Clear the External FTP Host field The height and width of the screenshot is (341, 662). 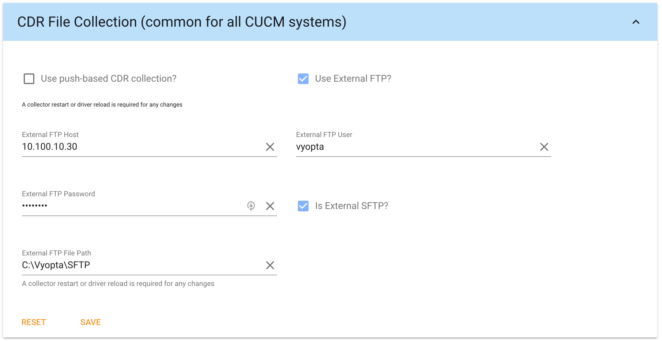(x=270, y=147)
